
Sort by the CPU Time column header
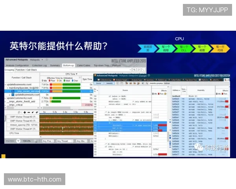tap(71, 74)
